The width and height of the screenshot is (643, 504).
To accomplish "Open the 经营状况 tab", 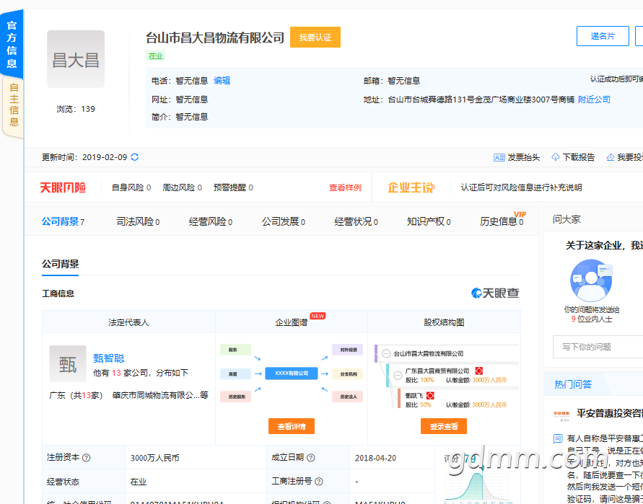I will (357, 221).
